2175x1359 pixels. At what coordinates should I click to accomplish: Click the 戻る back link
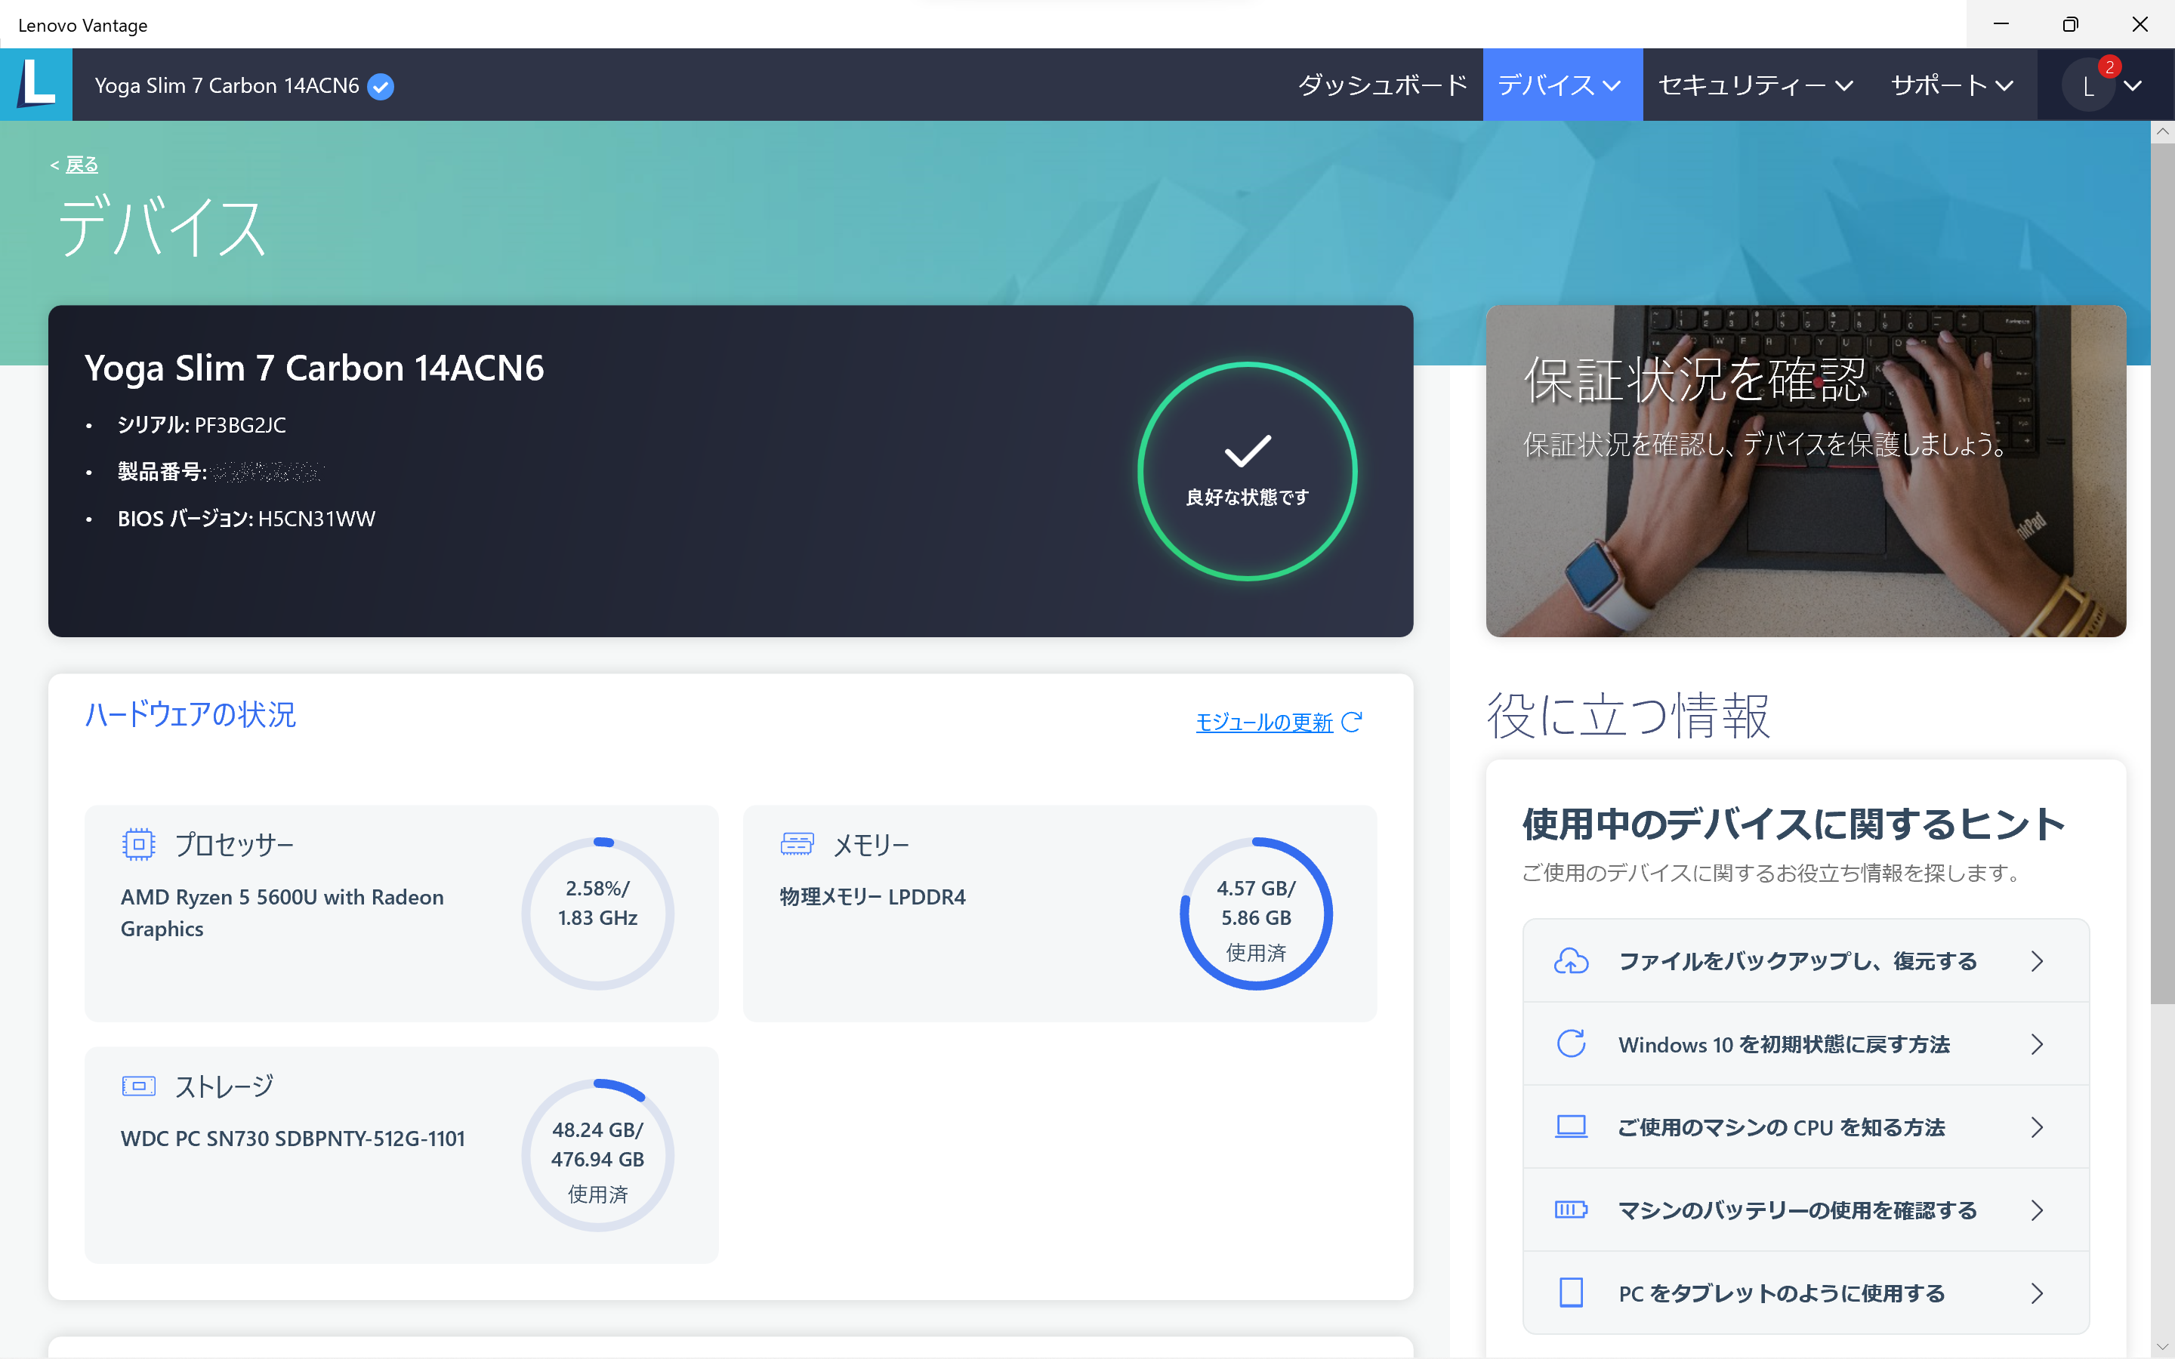81,165
